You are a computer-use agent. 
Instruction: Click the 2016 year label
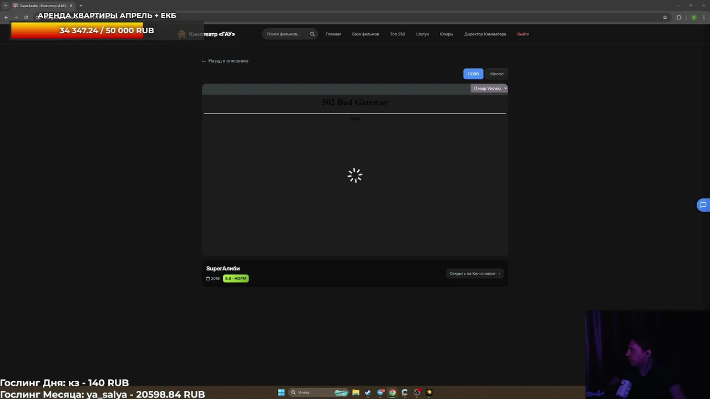tap(213, 279)
